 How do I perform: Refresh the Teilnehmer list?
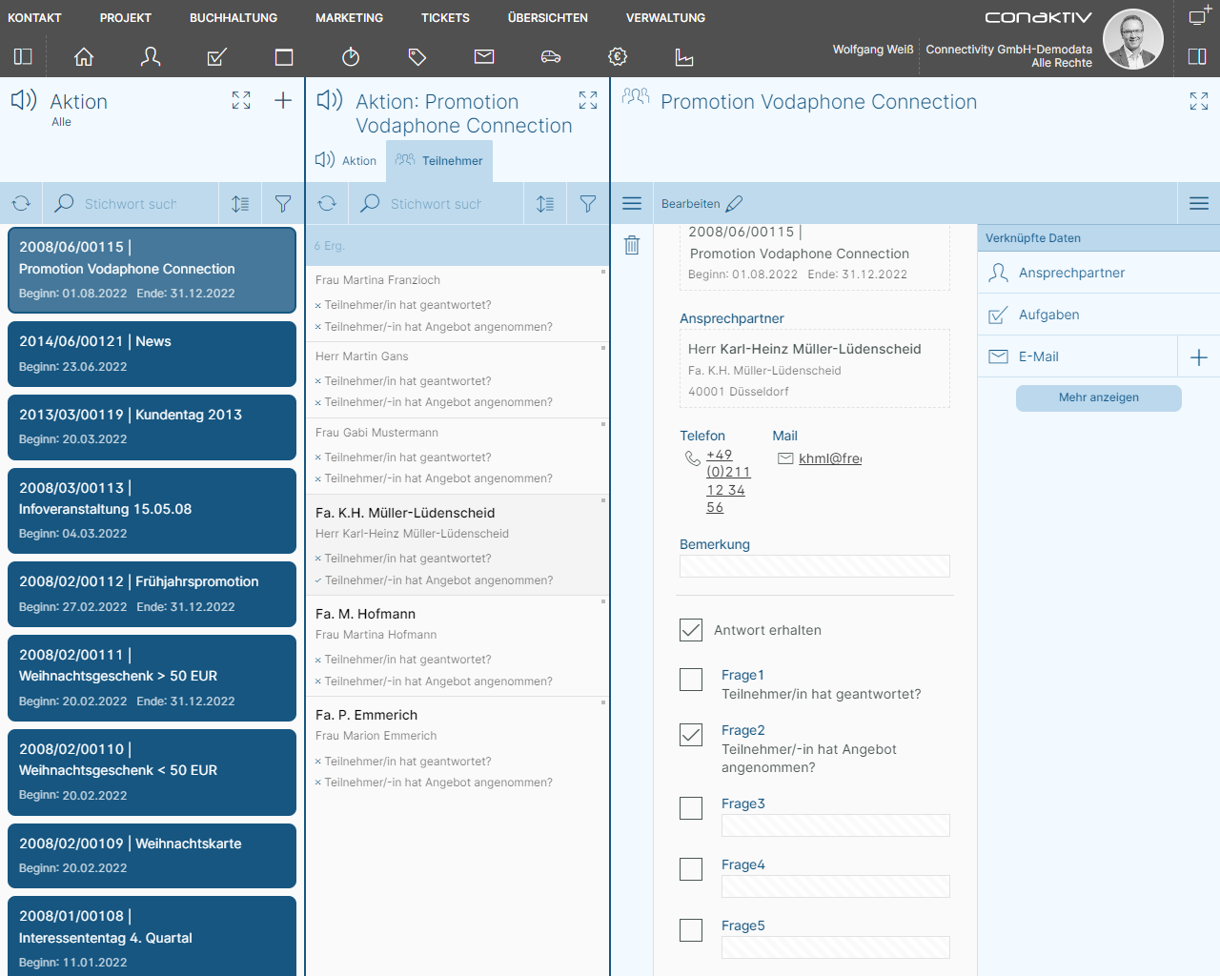[x=327, y=203]
